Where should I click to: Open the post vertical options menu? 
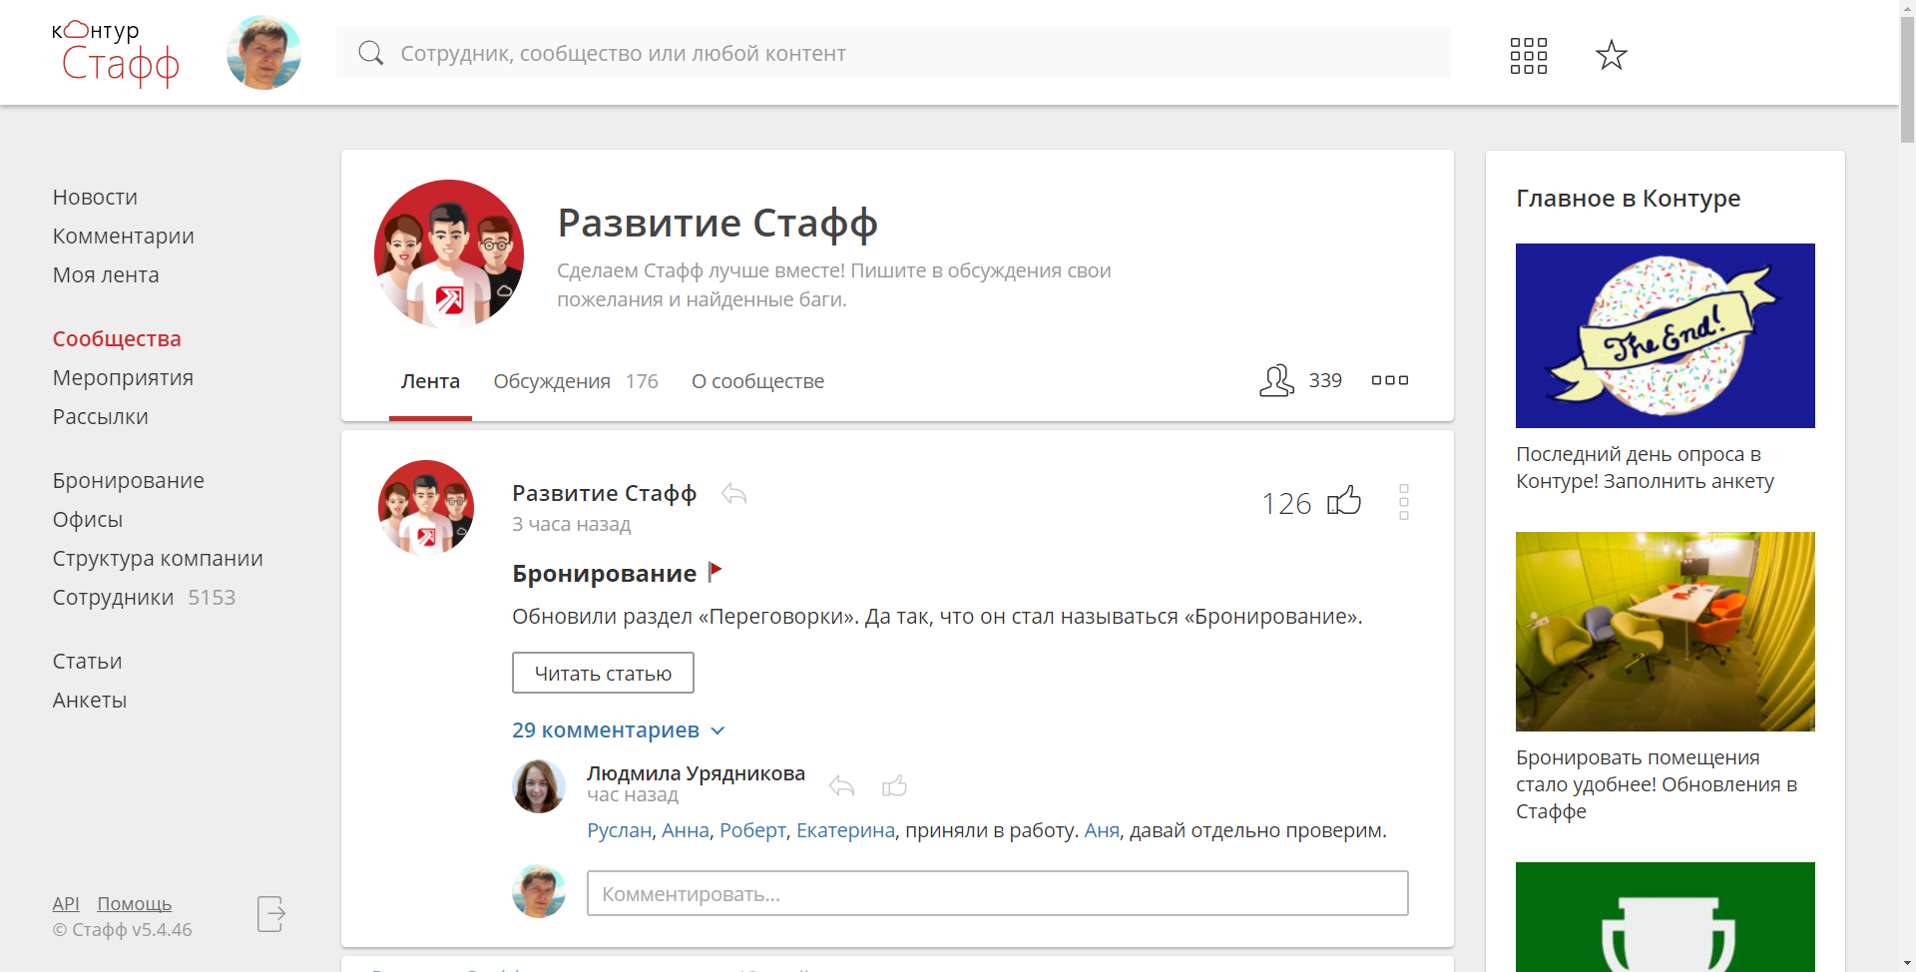click(x=1403, y=502)
